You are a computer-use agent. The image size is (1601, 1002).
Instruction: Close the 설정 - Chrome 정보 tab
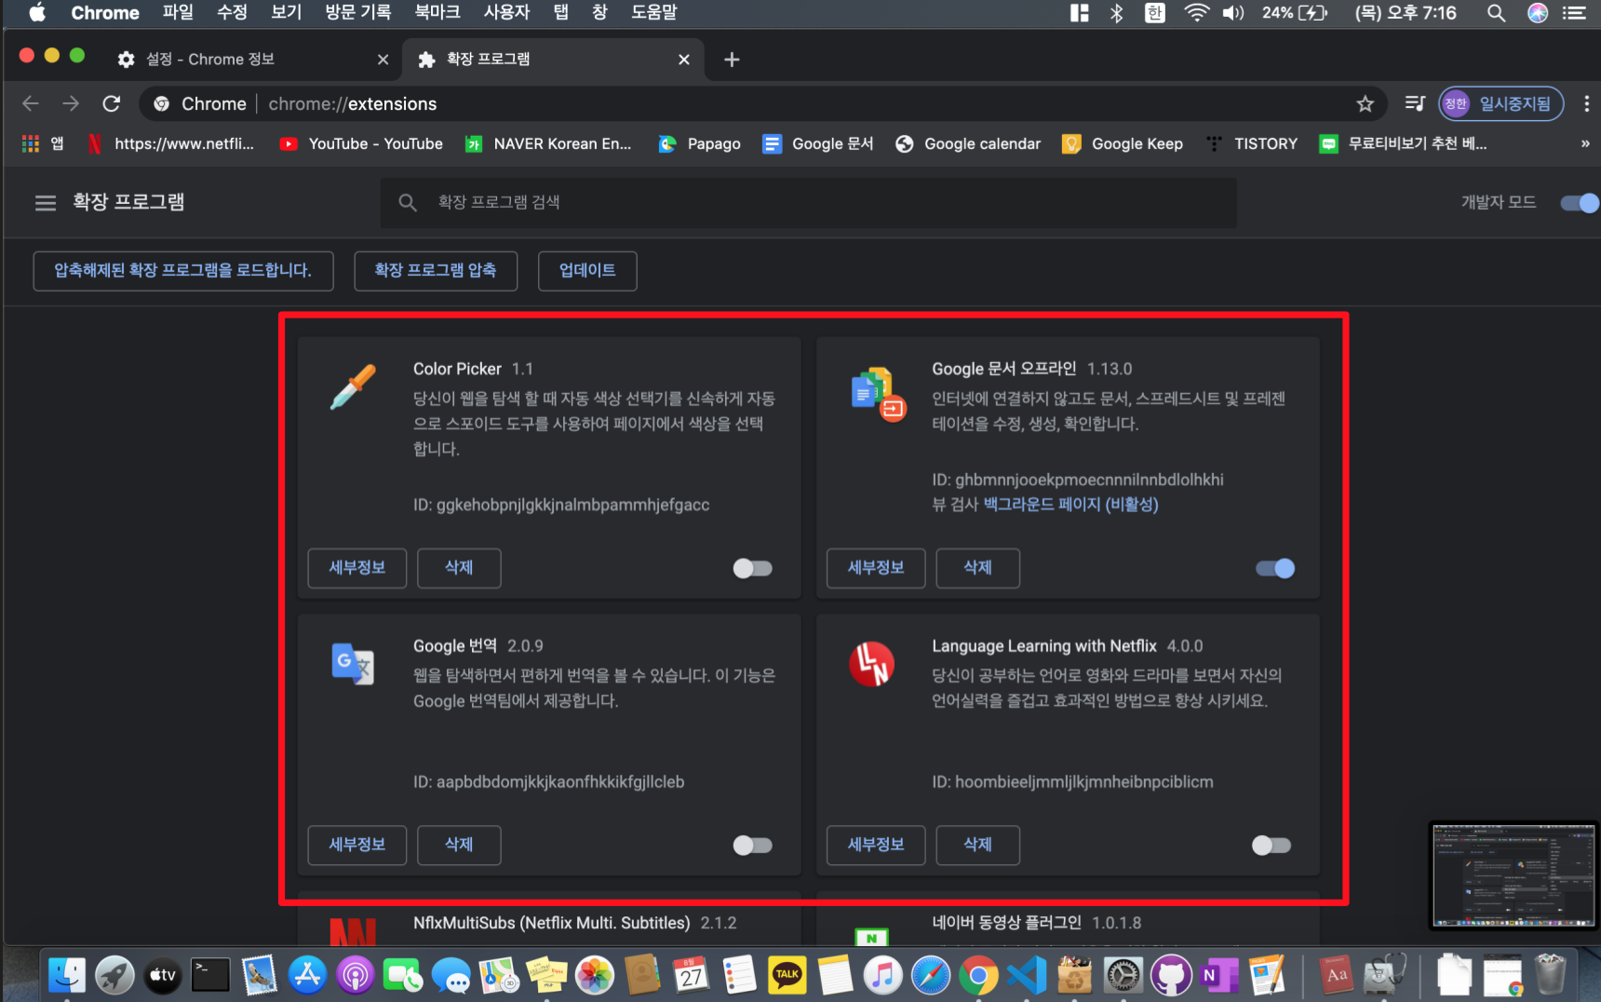383,60
